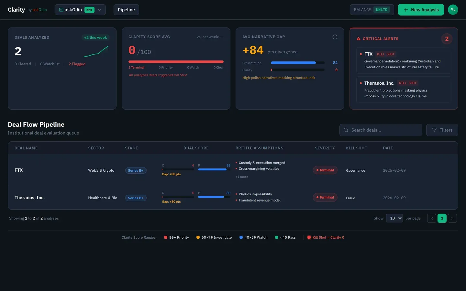Click the Critical Alerts warning triangle icon
Screen dimensions: 466x291
(358, 38)
